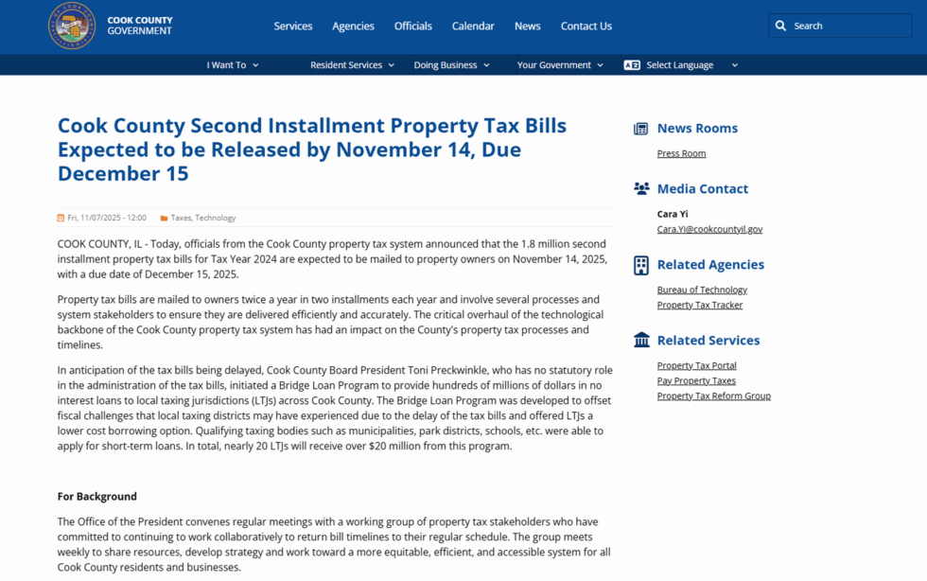Click the Cook County seal logo
927x581 pixels.
(x=71, y=26)
